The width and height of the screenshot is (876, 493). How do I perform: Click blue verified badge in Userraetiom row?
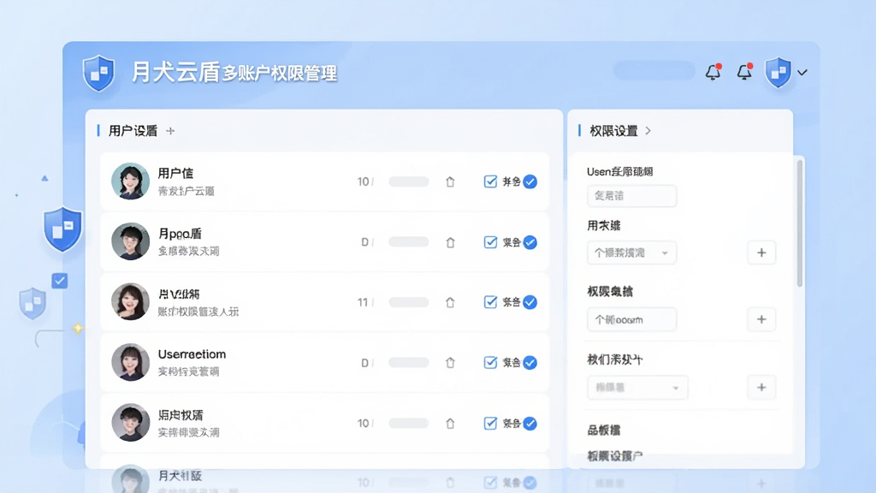click(530, 363)
